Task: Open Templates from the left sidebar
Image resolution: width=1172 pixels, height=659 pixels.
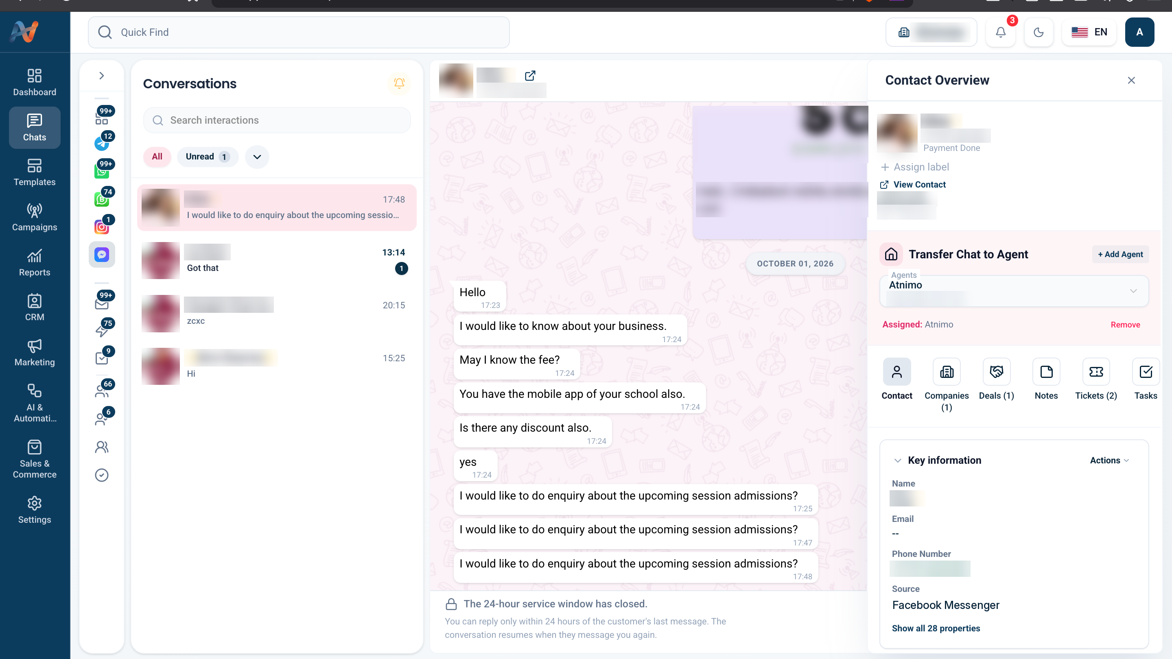Action: coord(35,172)
